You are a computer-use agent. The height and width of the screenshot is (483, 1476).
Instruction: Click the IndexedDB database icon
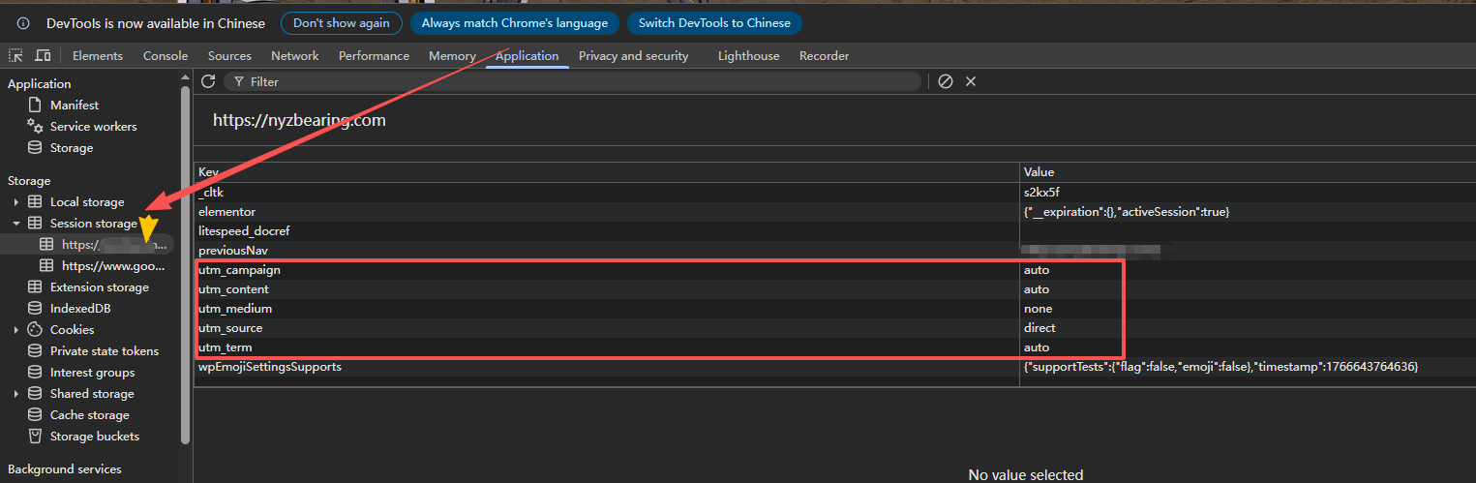(x=35, y=308)
